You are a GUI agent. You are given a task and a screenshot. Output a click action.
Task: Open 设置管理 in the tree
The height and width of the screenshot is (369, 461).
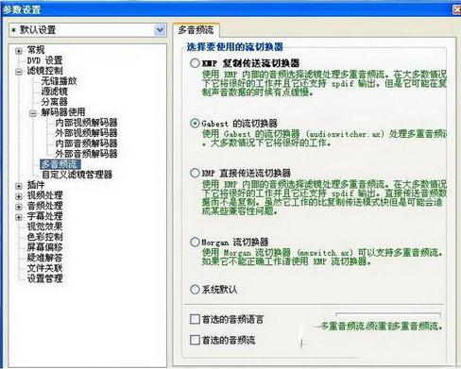[44, 278]
